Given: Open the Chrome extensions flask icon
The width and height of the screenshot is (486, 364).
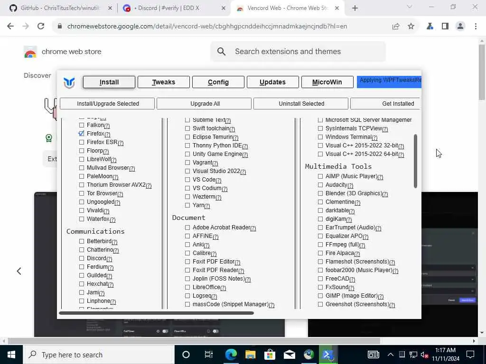Looking at the screenshot, I should tap(430, 27).
